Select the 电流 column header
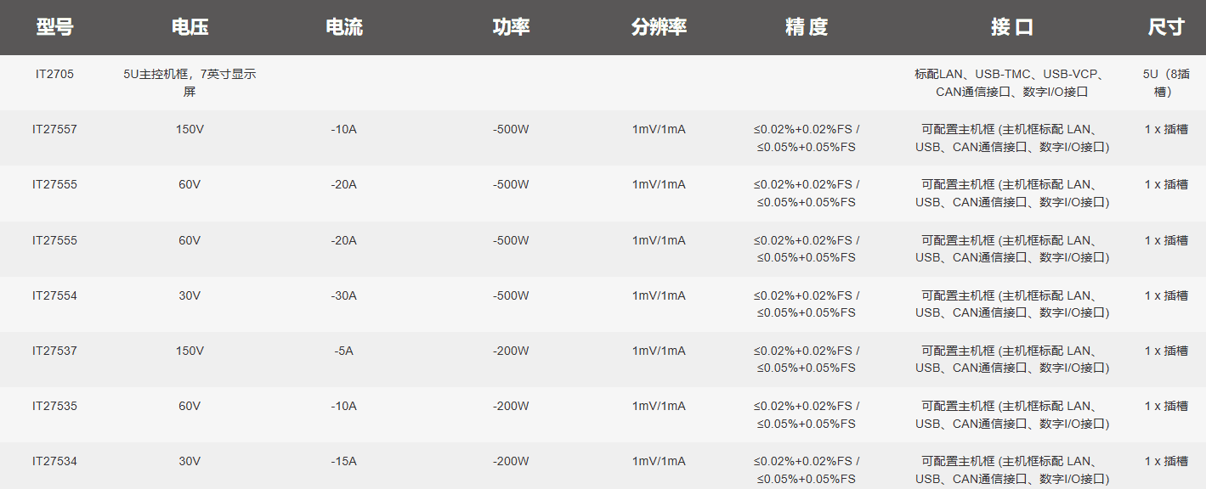Viewport: 1206px width, 489px height. 344,27
